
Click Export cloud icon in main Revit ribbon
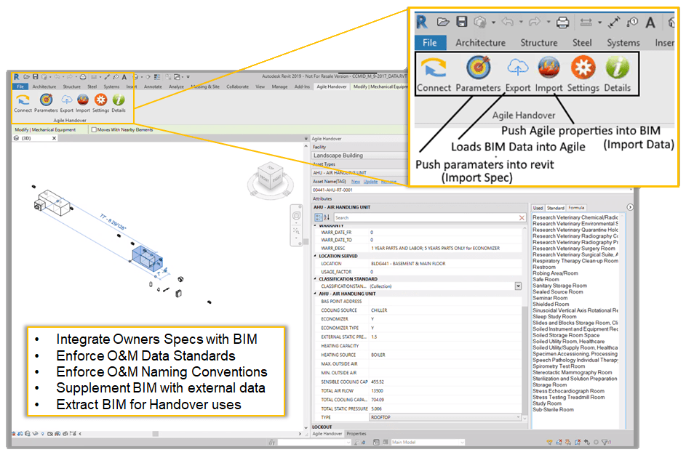(x=66, y=100)
